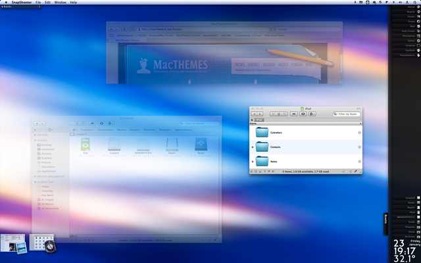Click the Preview minimized window thumbnail
The width and height of the screenshot is (421, 263).
(x=14, y=244)
